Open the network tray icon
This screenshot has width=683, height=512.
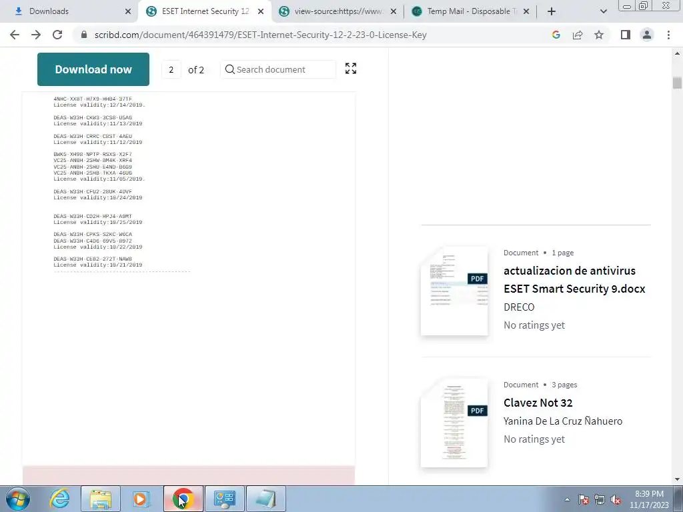coord(600,499)
